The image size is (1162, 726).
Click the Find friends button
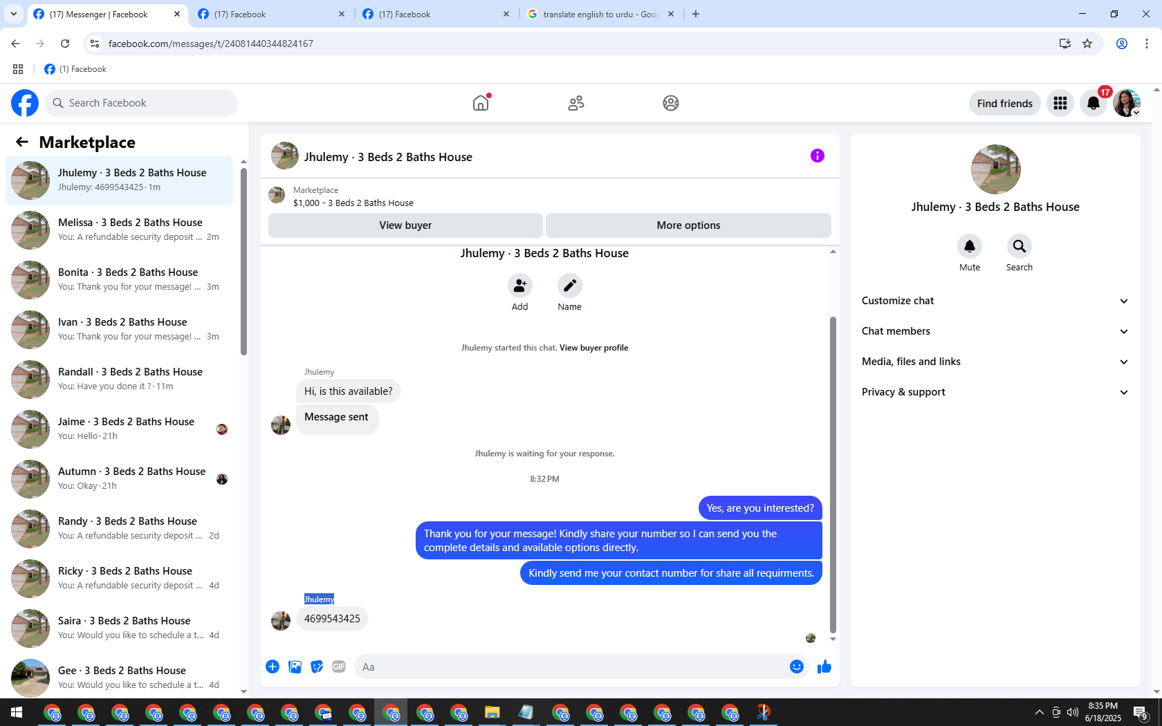click(1004, 103)
